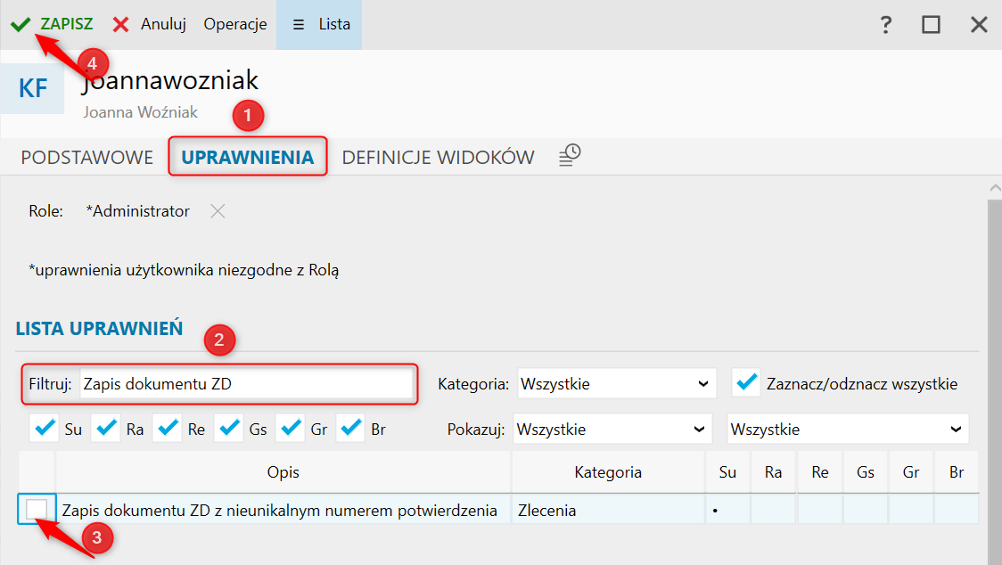The width and height of the screenshot is (1002, 565).
Task: Toggle the Gs filter checkbox
Action: [229, 429]
